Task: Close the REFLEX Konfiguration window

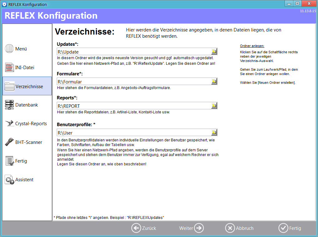Action: [x=309, y=3]
